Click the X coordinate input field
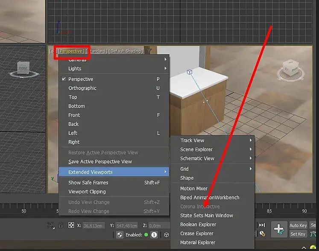The width and height of the screenshot is (319, 251). pyautogui.click(x=94, y=225)
